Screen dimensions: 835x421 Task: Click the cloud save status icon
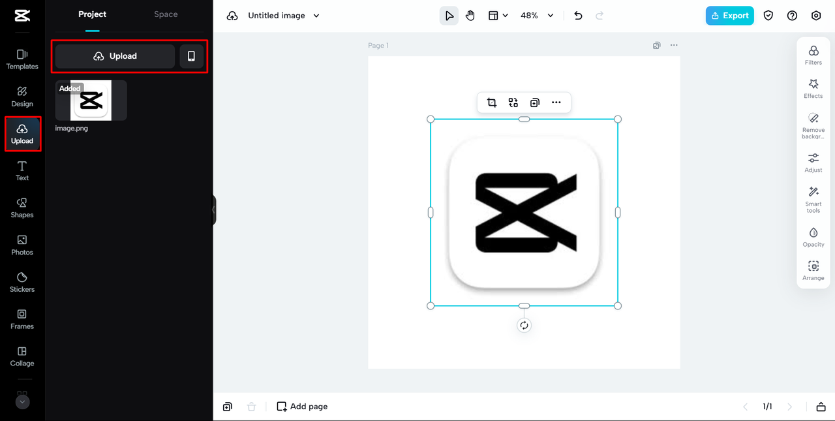(232, 16)
